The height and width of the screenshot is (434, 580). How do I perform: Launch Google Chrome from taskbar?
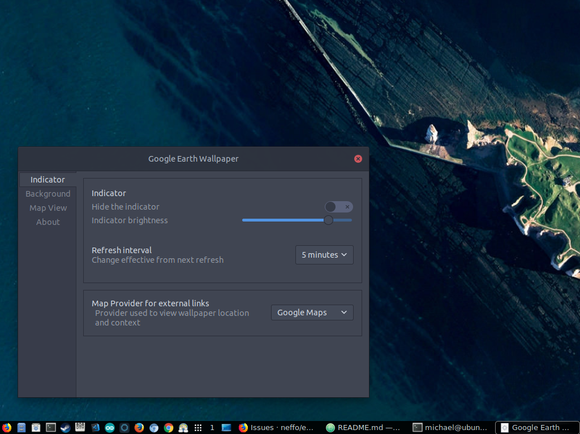[169, 428]
